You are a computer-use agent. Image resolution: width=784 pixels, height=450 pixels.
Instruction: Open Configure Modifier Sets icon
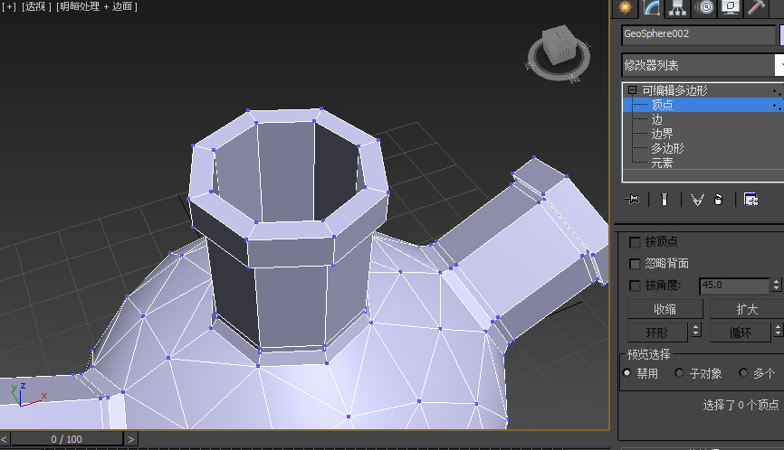[x=751, y=200]
